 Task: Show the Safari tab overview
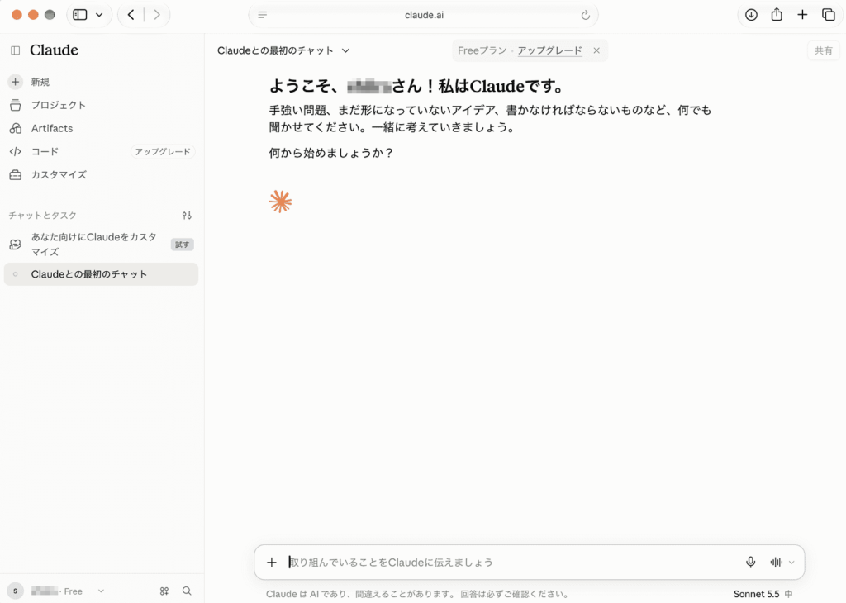[x=828, y=15]
